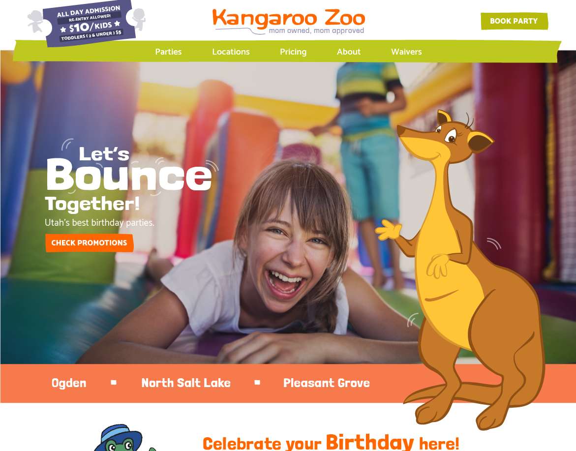The width and height of the screenshot is (576, 451).
Task: Open the About menu item
Action: point(349,52)
